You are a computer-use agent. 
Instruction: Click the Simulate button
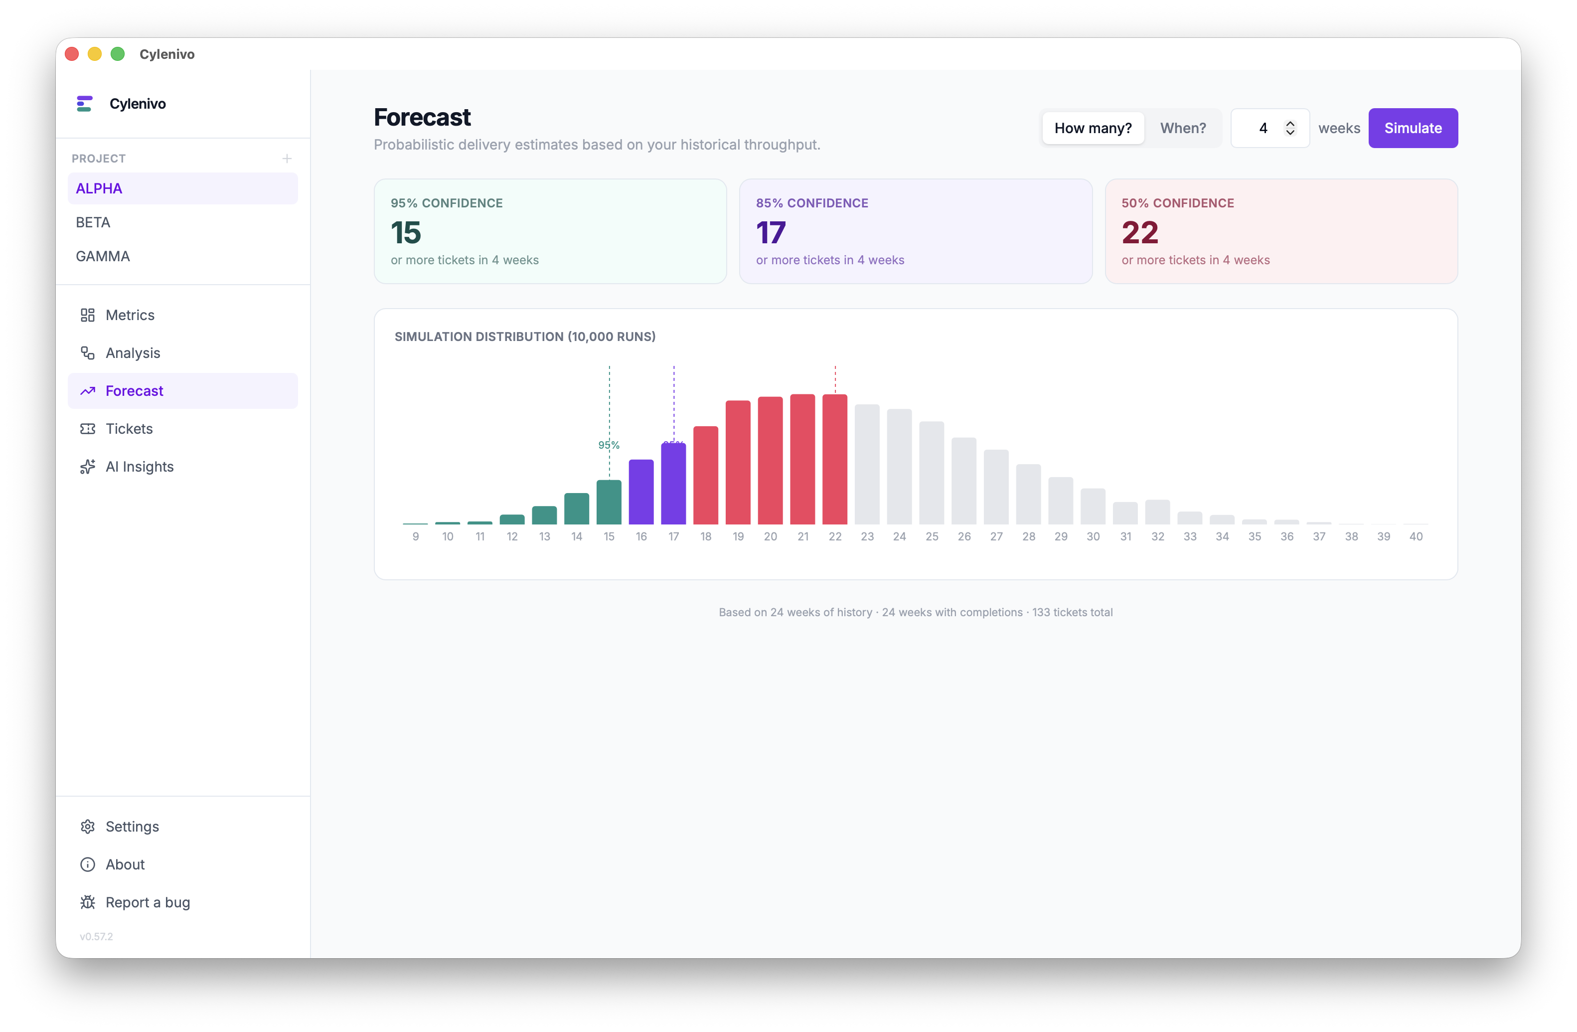tap(1413, 128)
